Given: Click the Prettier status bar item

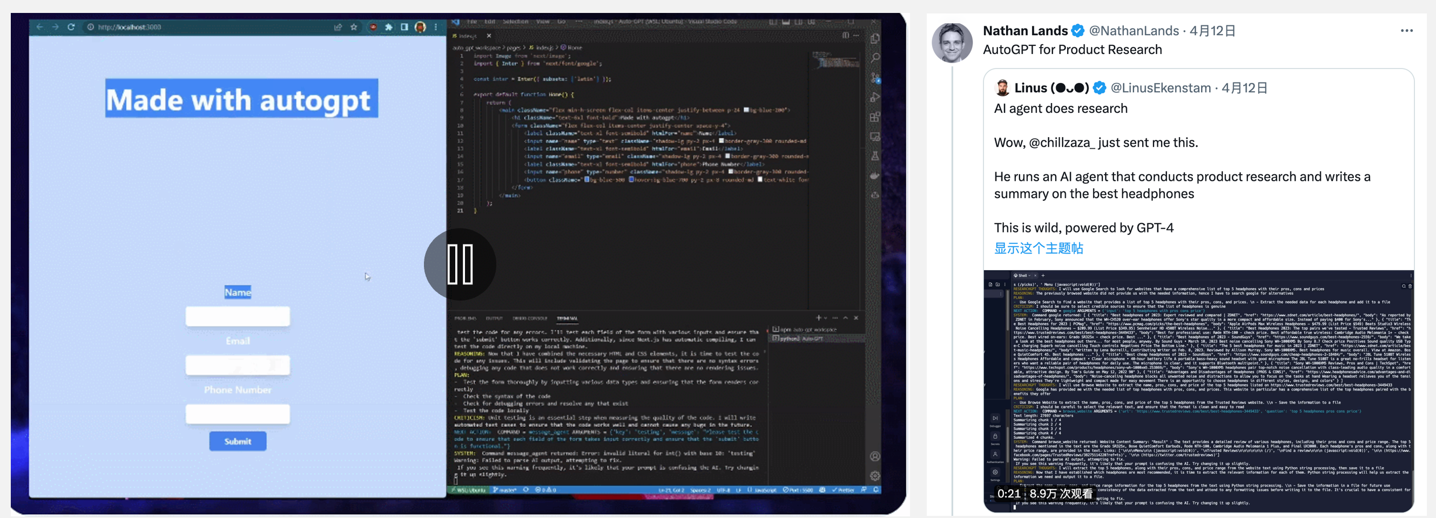Looking at the screenshot, I should [843, 490].
